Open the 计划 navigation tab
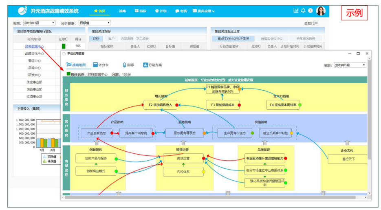 (x=161, y=11)
